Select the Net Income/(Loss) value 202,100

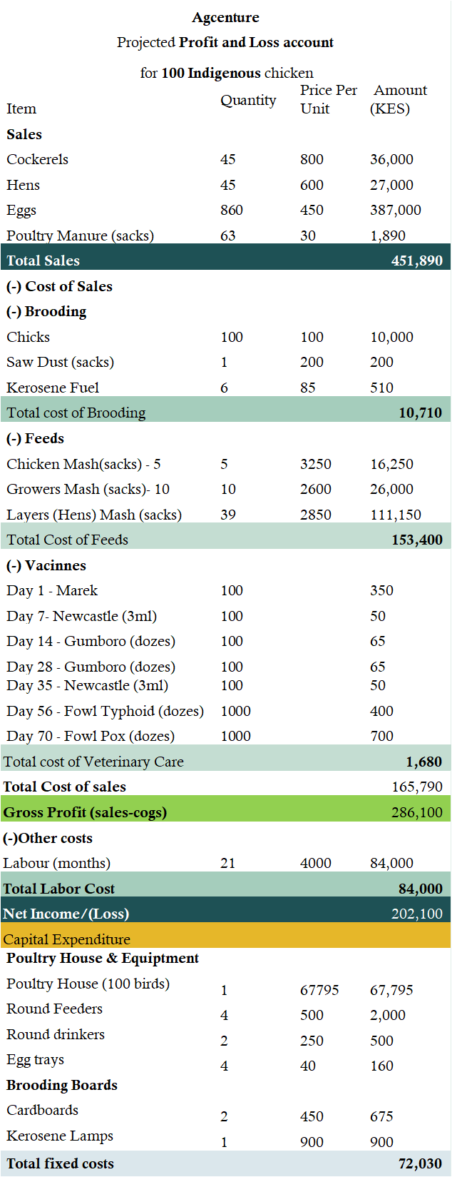(417, 914)
